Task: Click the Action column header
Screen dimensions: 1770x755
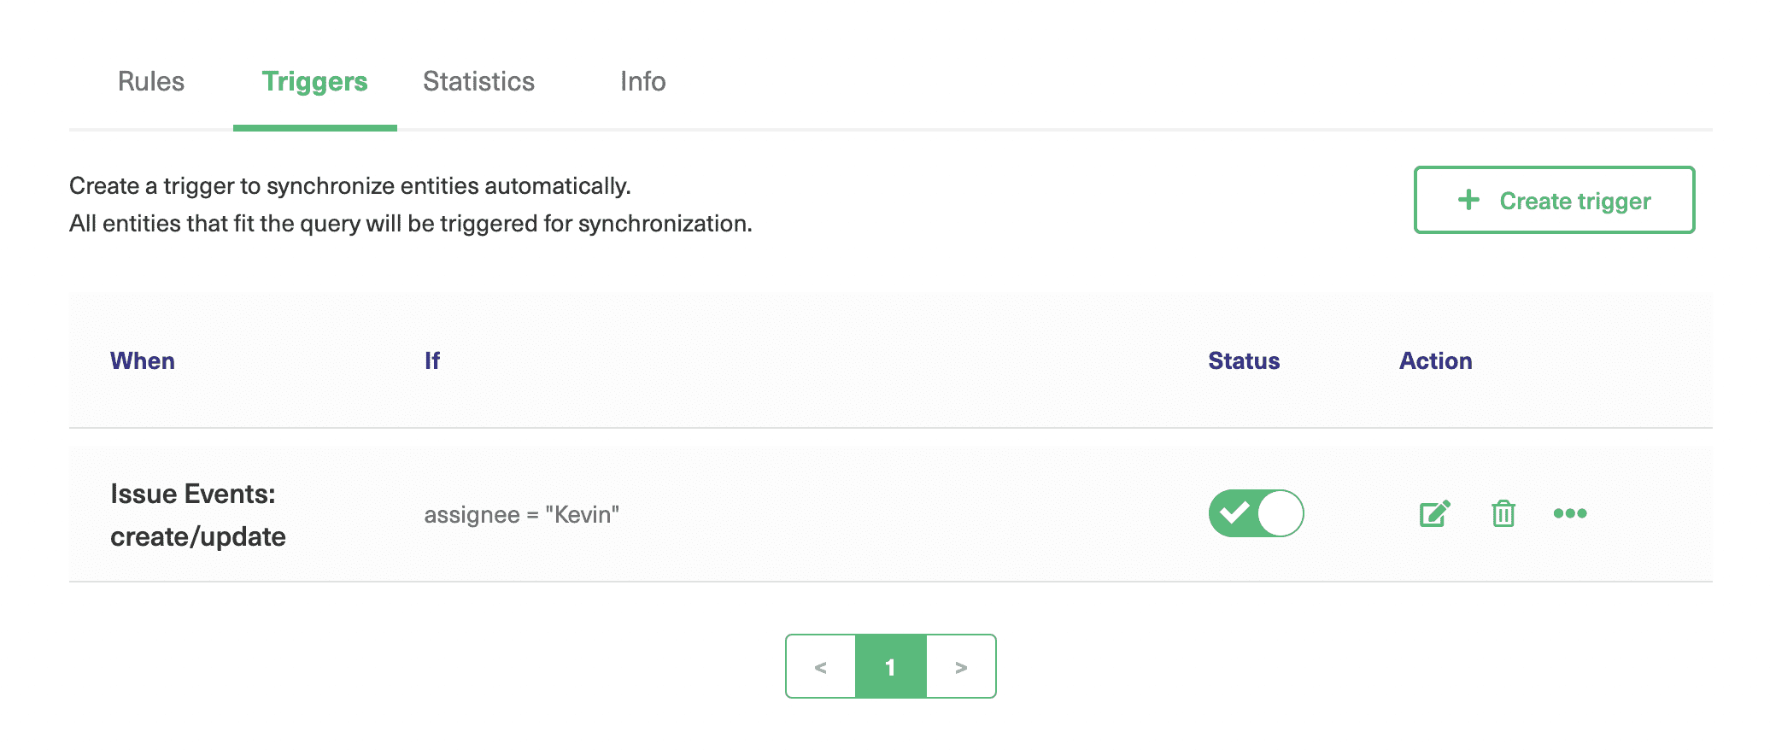Action: (x=1435, y=361)
